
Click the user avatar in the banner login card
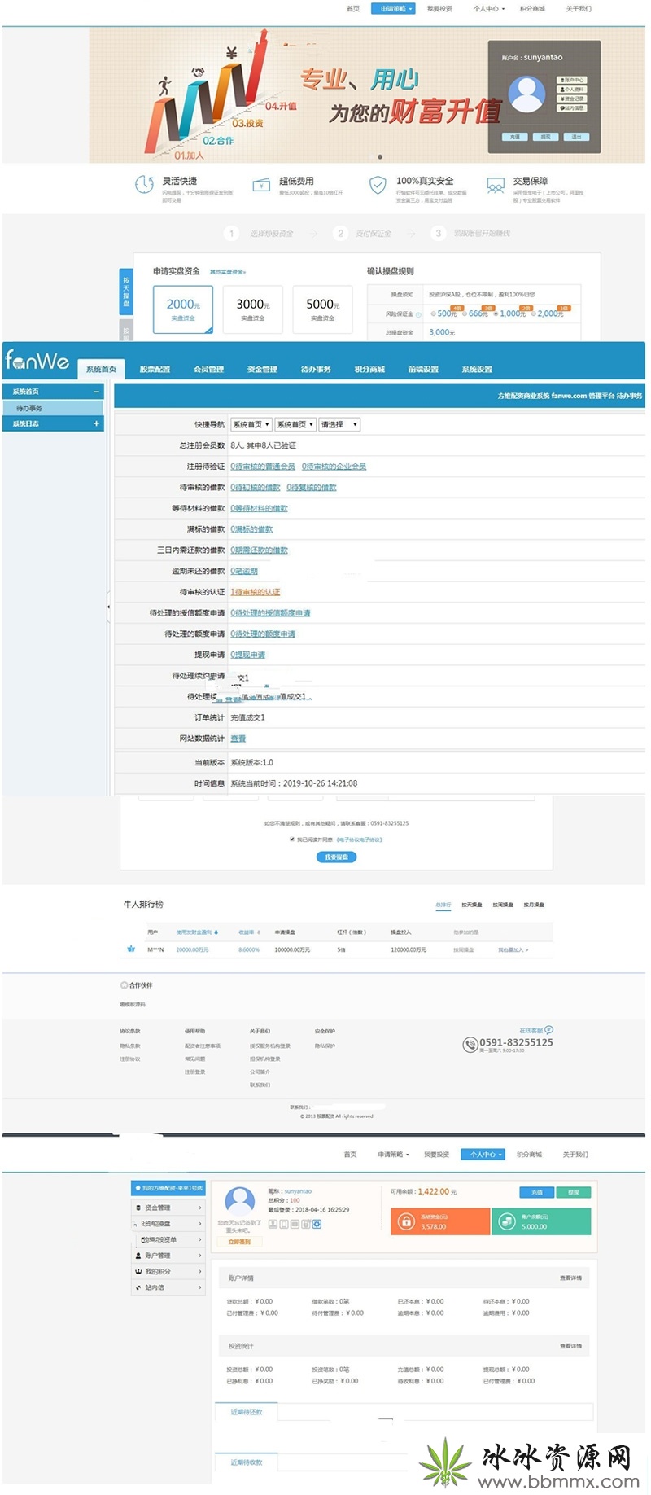(526, 94)
